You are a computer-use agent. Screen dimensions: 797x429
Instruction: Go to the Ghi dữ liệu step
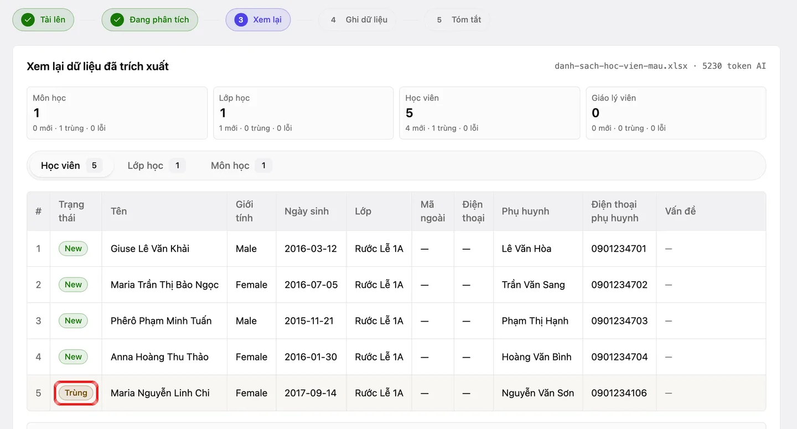(x=358, y=20)
